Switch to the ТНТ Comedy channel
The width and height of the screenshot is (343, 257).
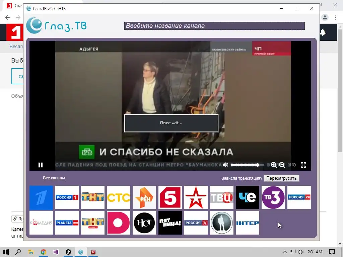pos(93,223)
